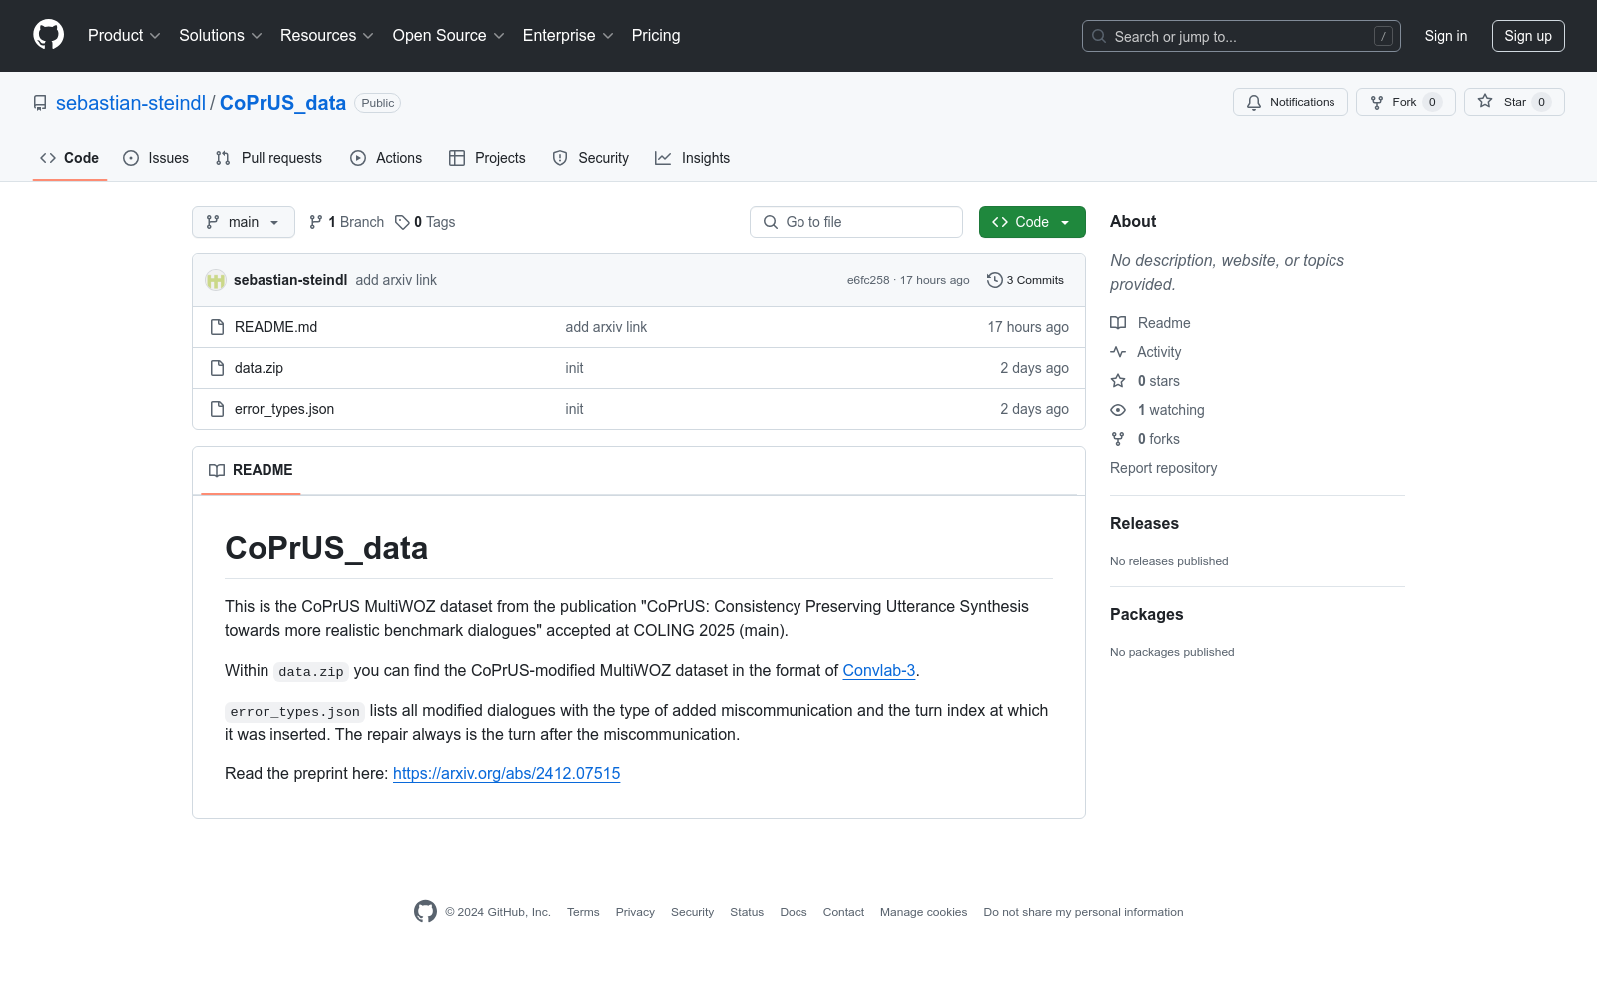This screenshot has width=1597, height=998.
Task: Open the Enterprise dropdown
Action: point(568,35)
